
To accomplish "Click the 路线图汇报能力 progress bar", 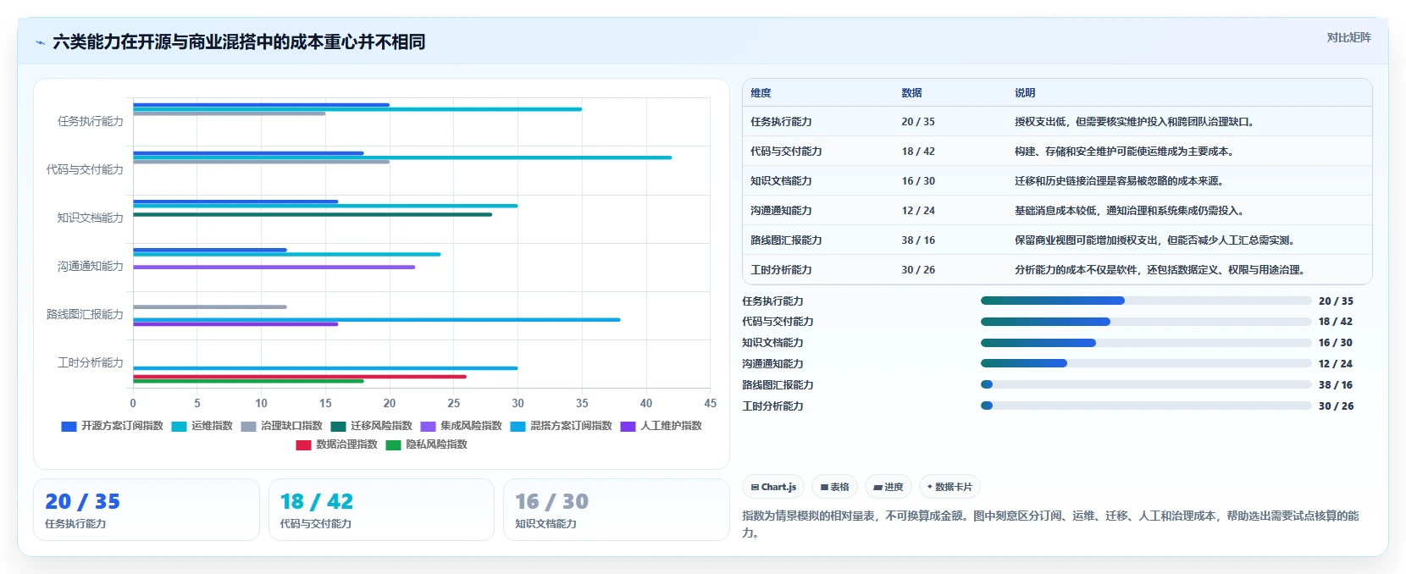I will click(x=1146, y=384).
